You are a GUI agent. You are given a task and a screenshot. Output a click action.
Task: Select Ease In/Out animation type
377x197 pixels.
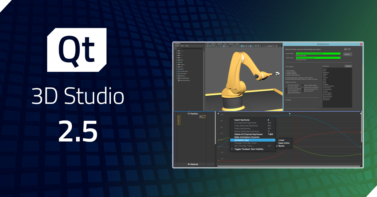click(284, 143)
